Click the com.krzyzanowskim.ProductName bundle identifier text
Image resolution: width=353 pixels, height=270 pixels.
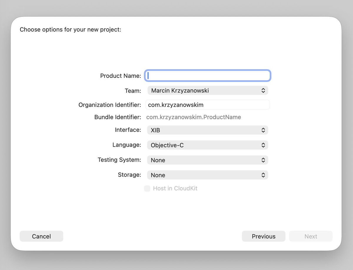pos(194,117)
